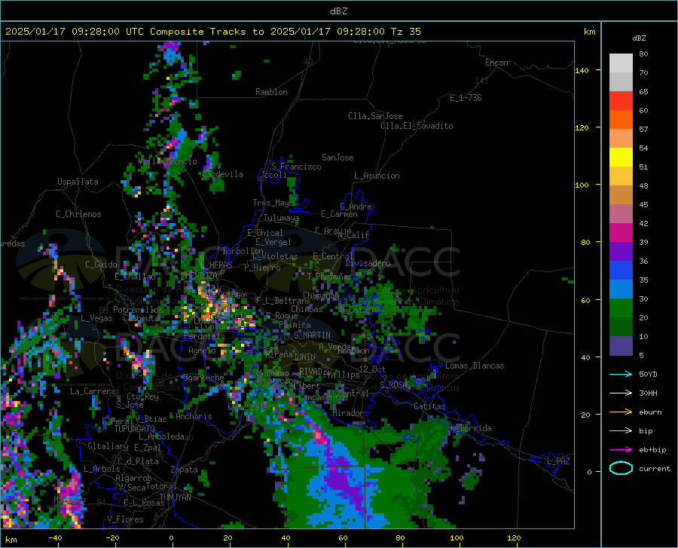Click the Potrerillos label
Viewport: 678px width, 548px height.
[138, 310]
